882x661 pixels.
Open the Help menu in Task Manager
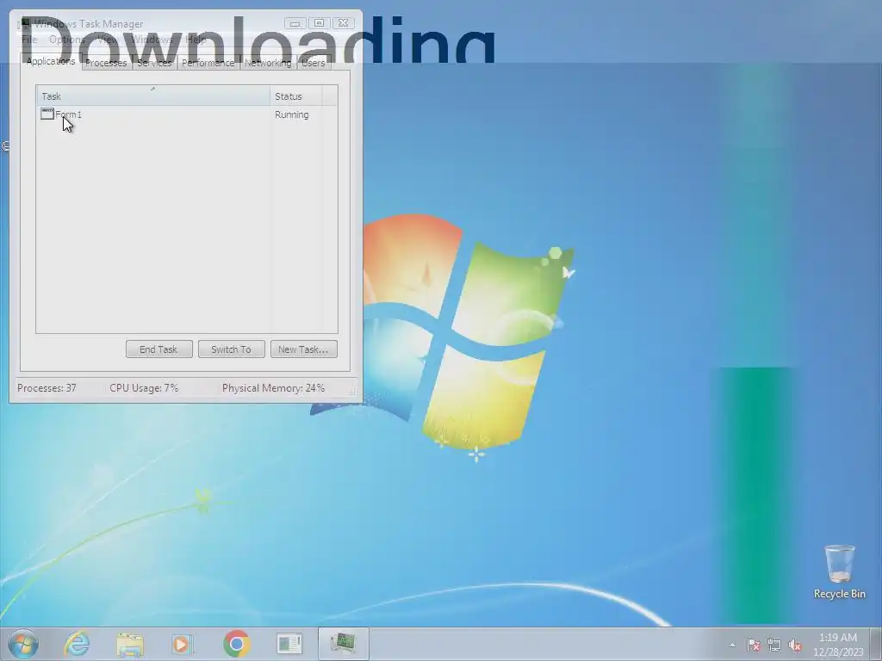[196, 40]
